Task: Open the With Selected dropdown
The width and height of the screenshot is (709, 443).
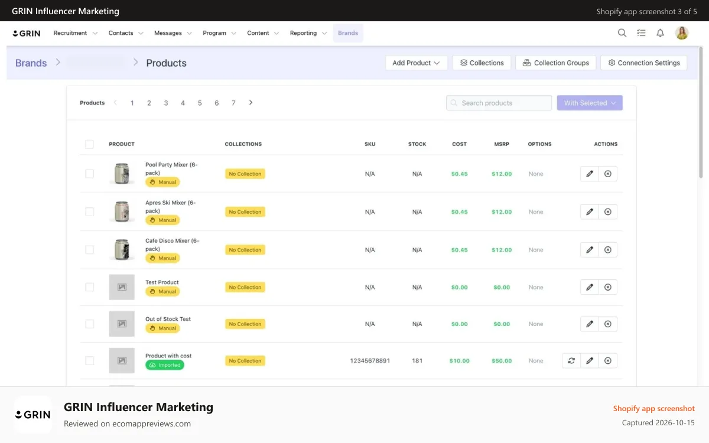Action: (590, 103)
